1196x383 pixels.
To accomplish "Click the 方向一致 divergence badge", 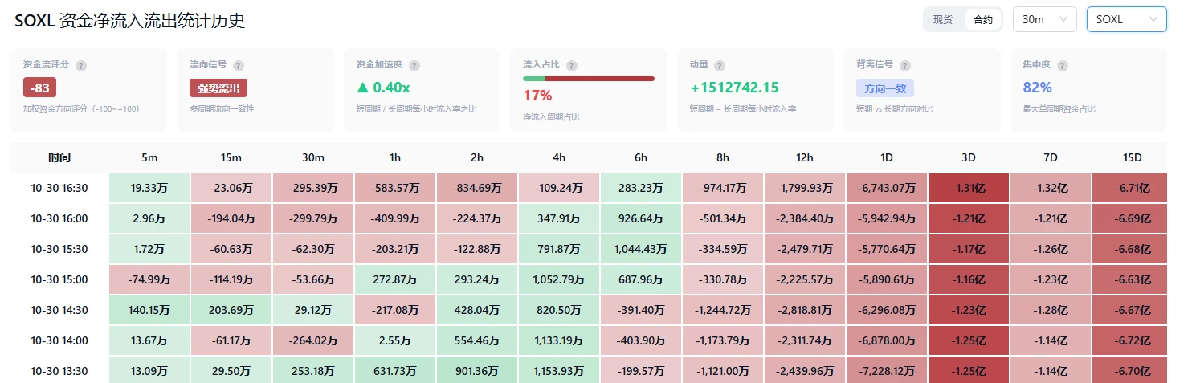I will (x=885, y=88).
